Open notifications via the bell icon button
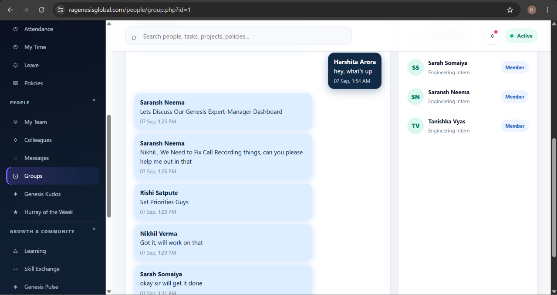The height and width of the screenshot is (295, 557). point(493,36)
